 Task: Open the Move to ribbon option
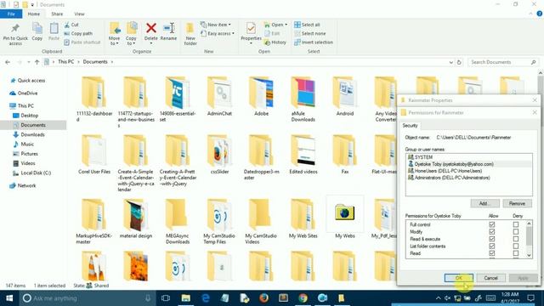click(114, 34)
